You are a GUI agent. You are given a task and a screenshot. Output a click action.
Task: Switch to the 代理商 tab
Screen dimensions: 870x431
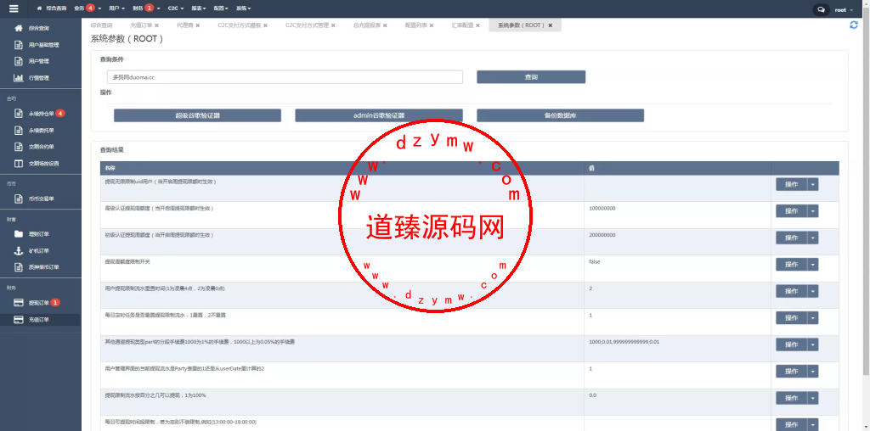(184, 25)
